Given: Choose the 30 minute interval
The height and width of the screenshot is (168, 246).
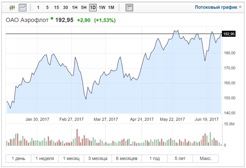Looking at the screenshot, I should tap(66, 7).
